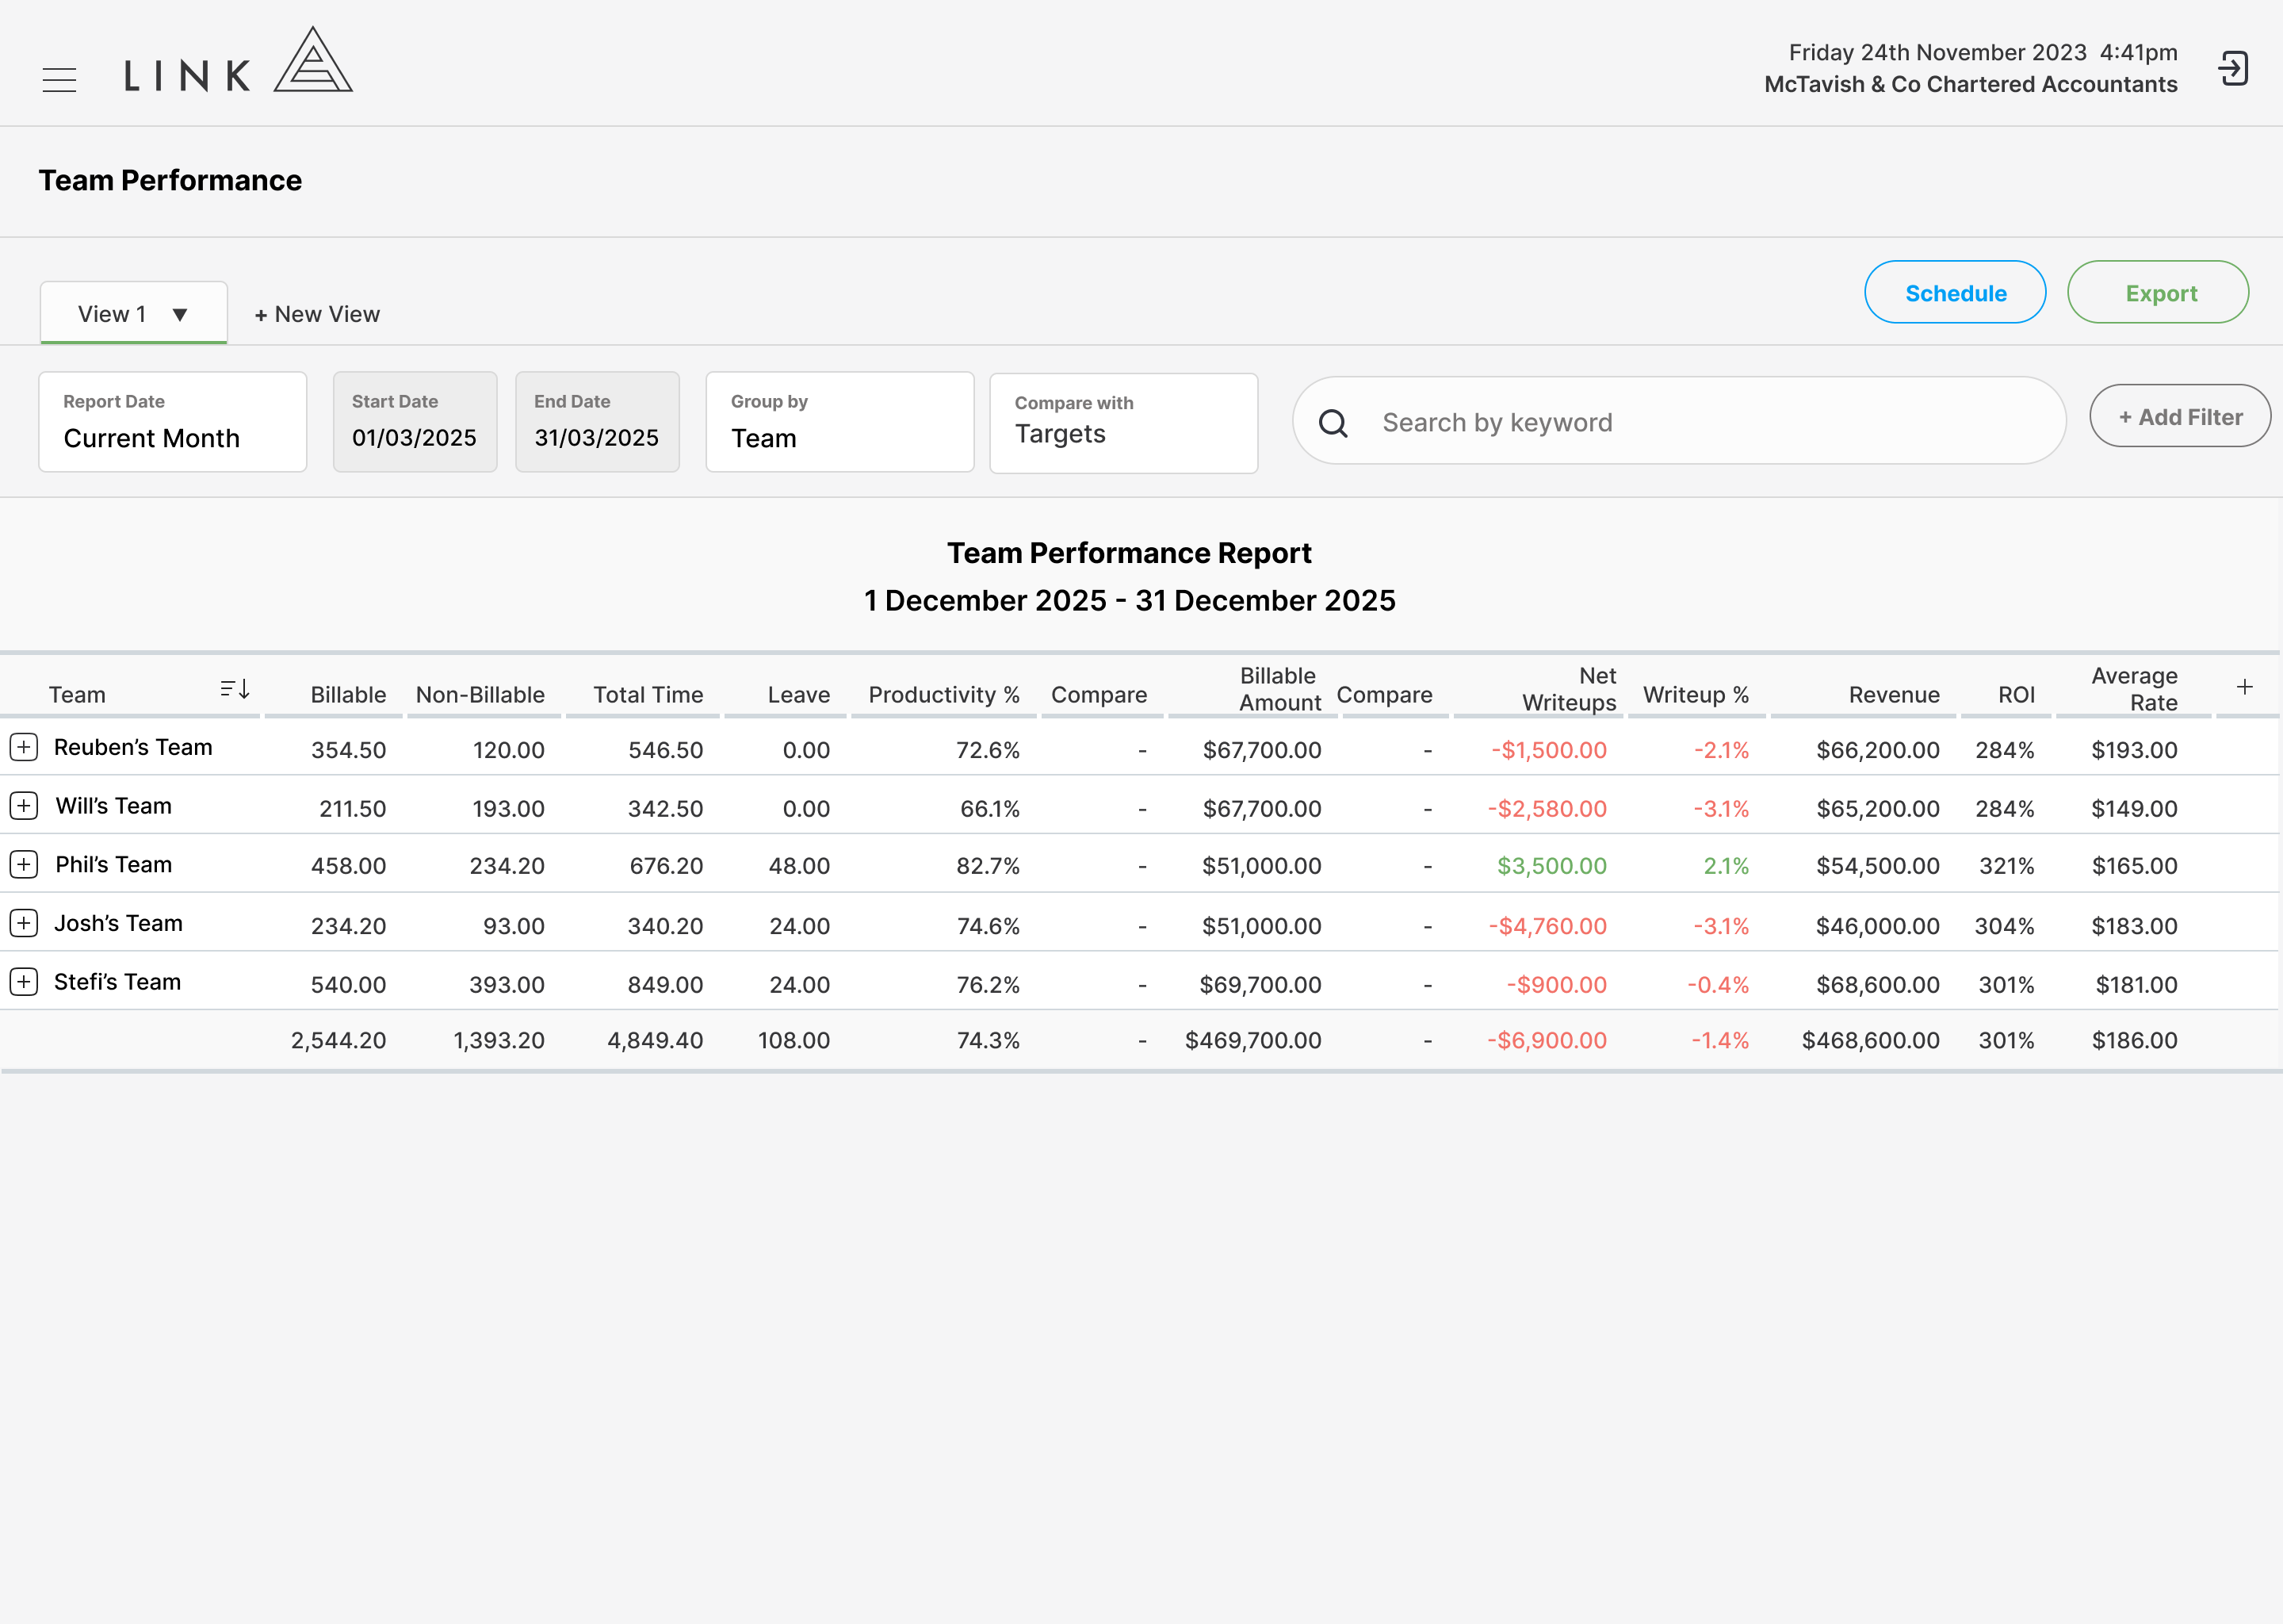Focus the Search by keyword field

tap(1679, 421)
